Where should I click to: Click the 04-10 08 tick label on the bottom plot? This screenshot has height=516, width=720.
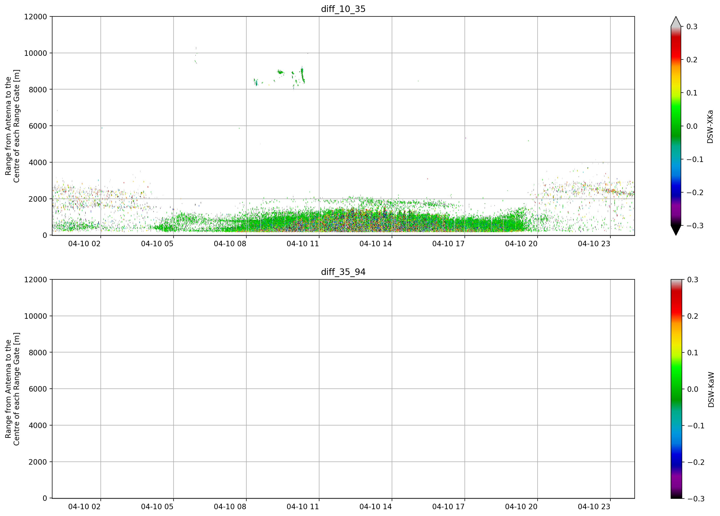point(230,507)
